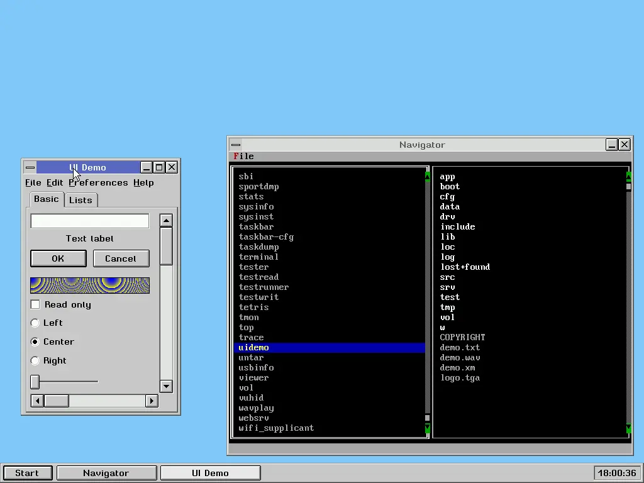The image size is (644, 483).
Task: Open the Preferences menu in UI Demo
Action: pyautogui.click(x=98, y=182)
